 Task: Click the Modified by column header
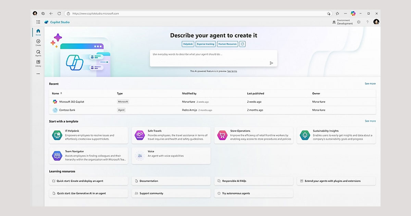click(189, 93)
